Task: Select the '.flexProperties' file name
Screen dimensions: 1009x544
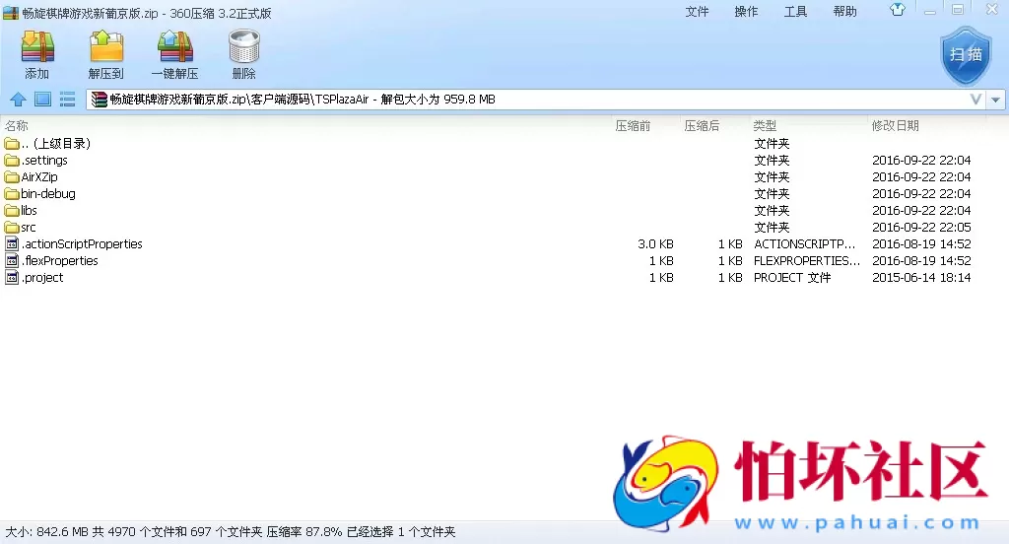Action: pyautogui.click(x=60, y=261)
